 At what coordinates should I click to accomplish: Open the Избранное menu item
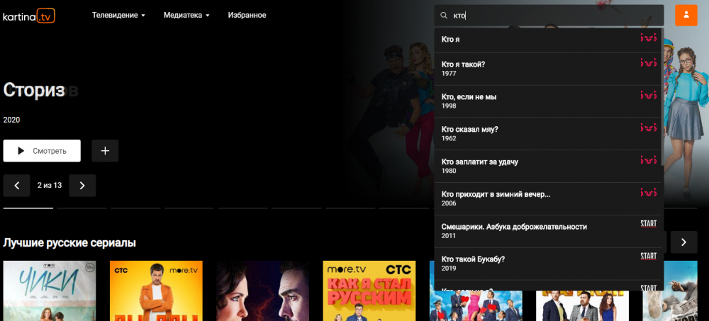pos(247,15)
